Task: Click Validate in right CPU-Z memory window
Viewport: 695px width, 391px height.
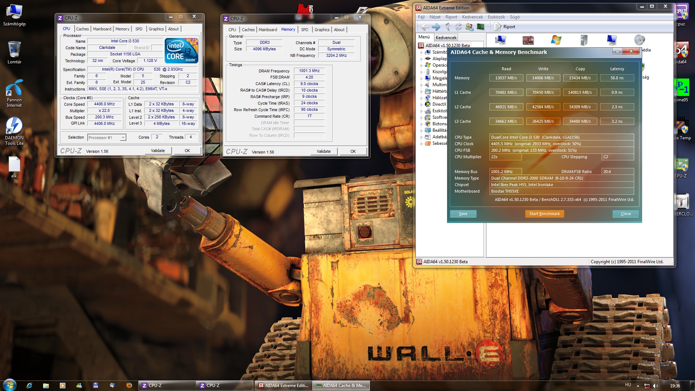Action: coord(324,152)
